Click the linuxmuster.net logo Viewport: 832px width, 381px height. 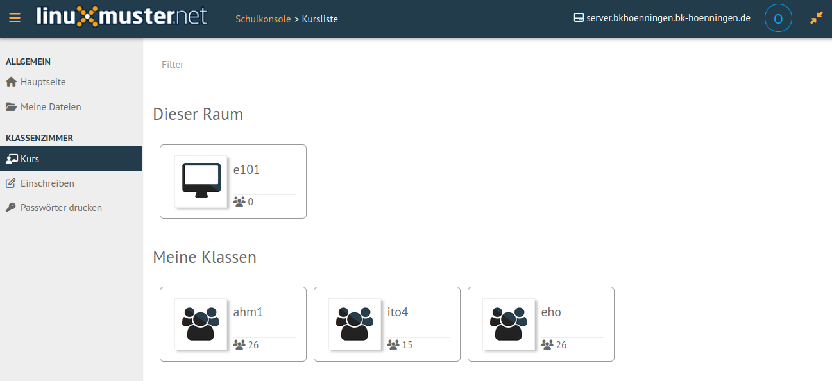click(x=122, y=16)
